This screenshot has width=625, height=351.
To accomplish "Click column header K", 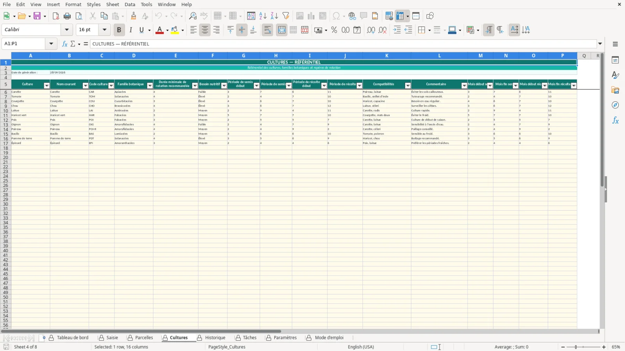I will [x=387, y=56].
